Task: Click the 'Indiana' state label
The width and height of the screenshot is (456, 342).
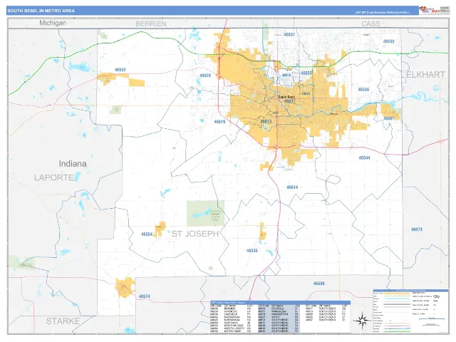Action: click(x=73, y=164)
